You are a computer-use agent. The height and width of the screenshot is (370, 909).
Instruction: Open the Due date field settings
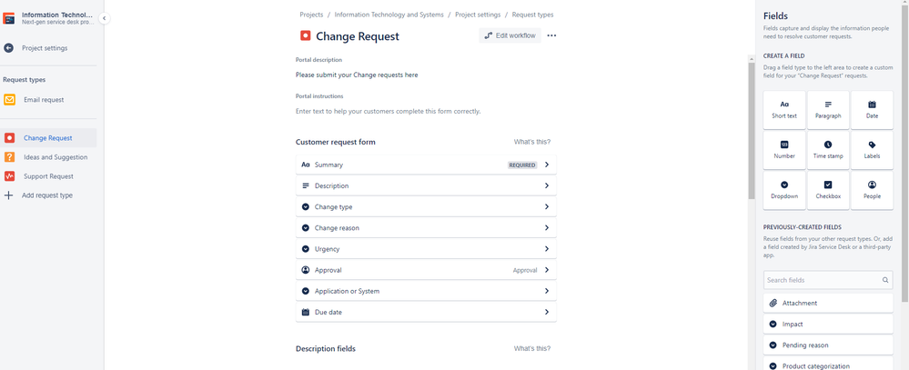[x=426, y=312]
